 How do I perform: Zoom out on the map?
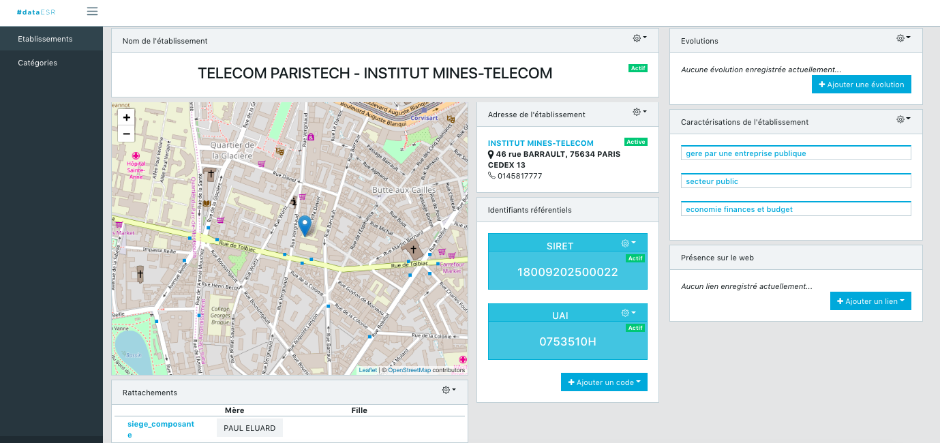[126, 134]
